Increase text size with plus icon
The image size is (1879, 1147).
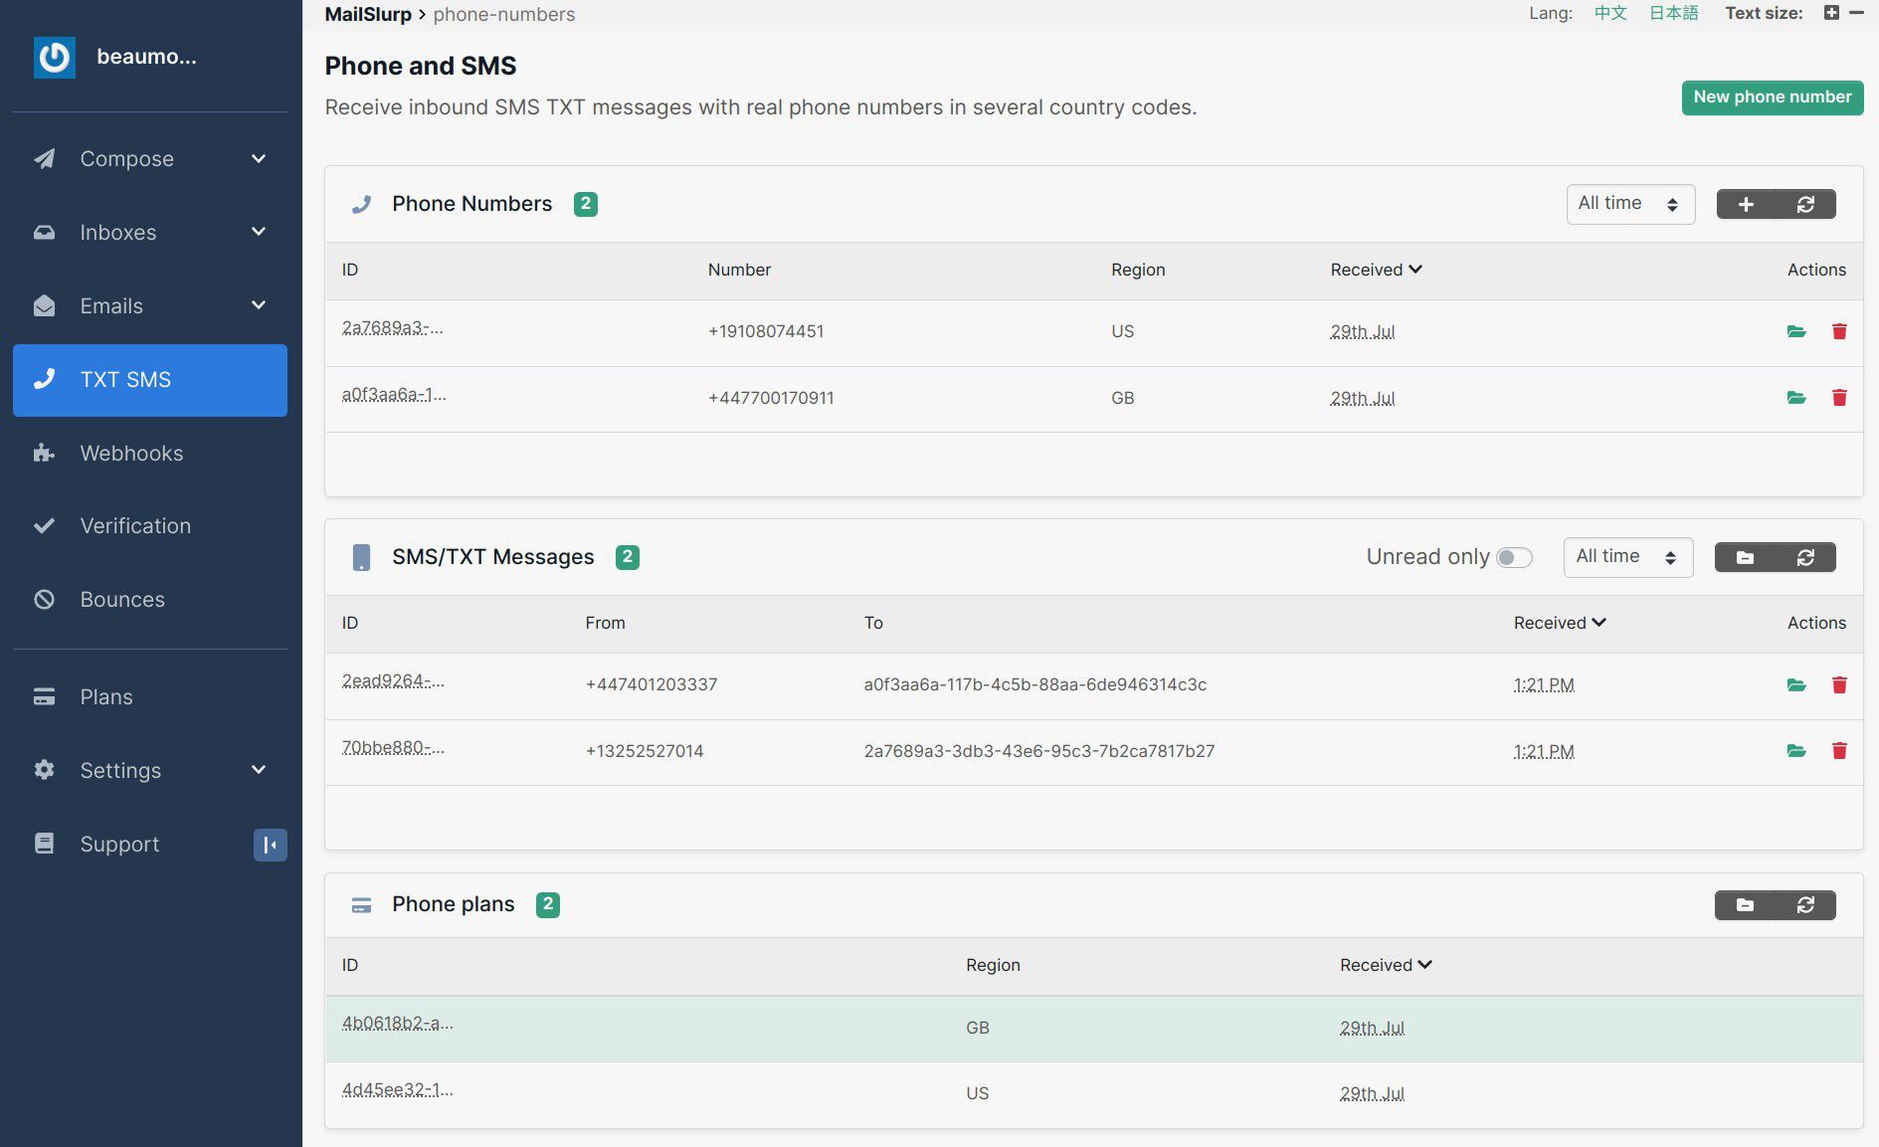[1831, 13]
